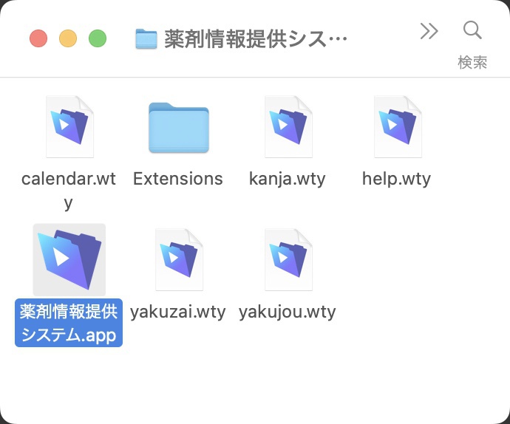510x424 pixels.
Task: Select the yakuzai.wty file icon
Action: pyautogui.click(x=179, y=259)
